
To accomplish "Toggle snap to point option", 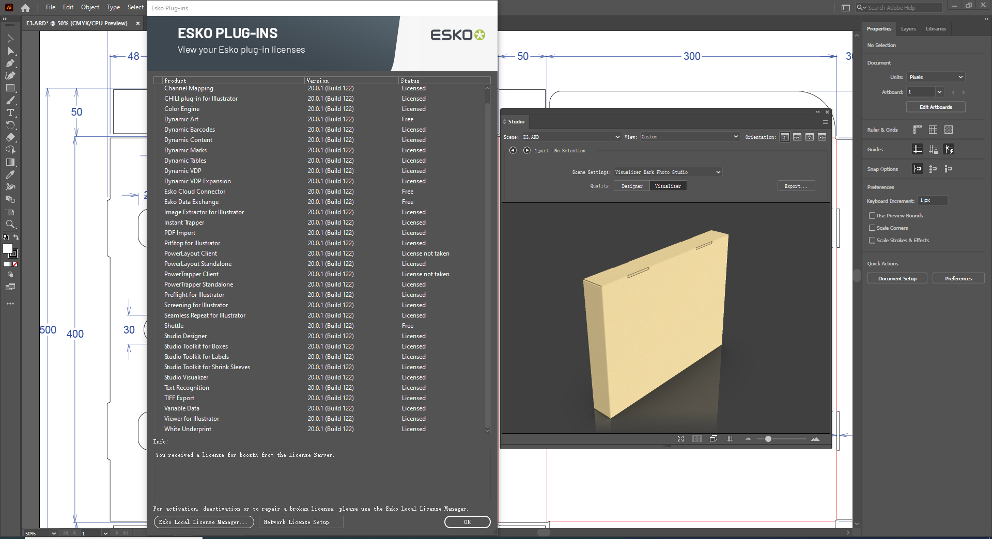I will click(x=918, y=169).
